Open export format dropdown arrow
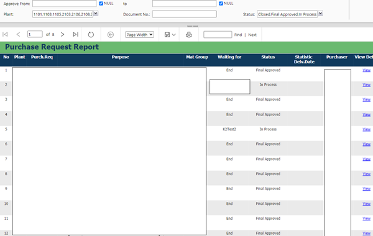The width and height of the screenshot is (373, 236). (x=174, y=35)
